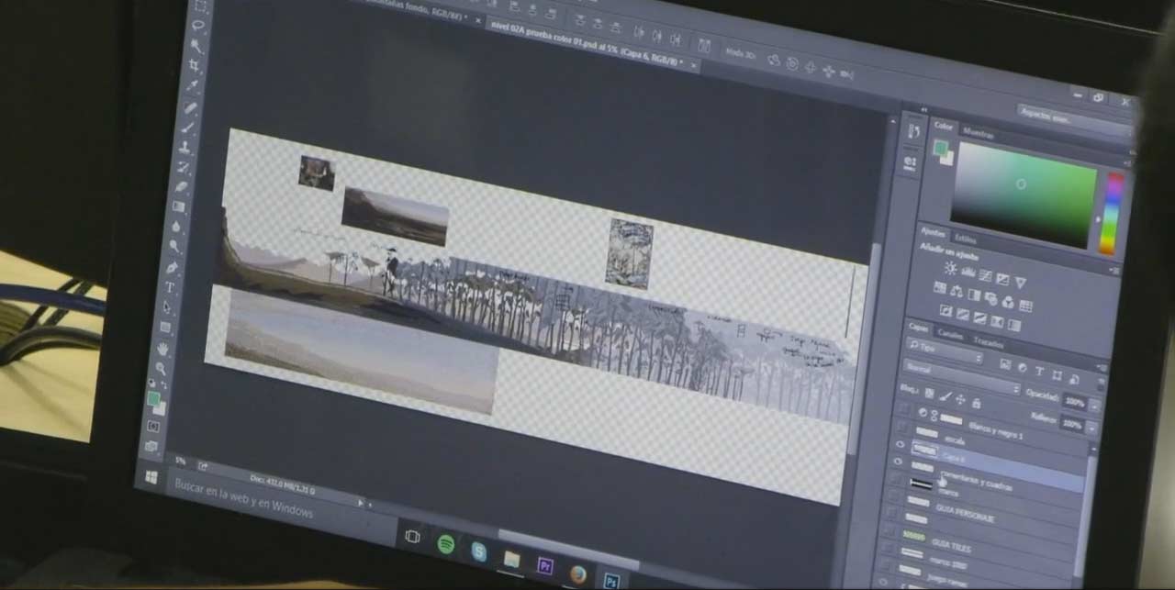1175x590 pixels.
Task: Switch to the Canales tab
Action: 950,335
